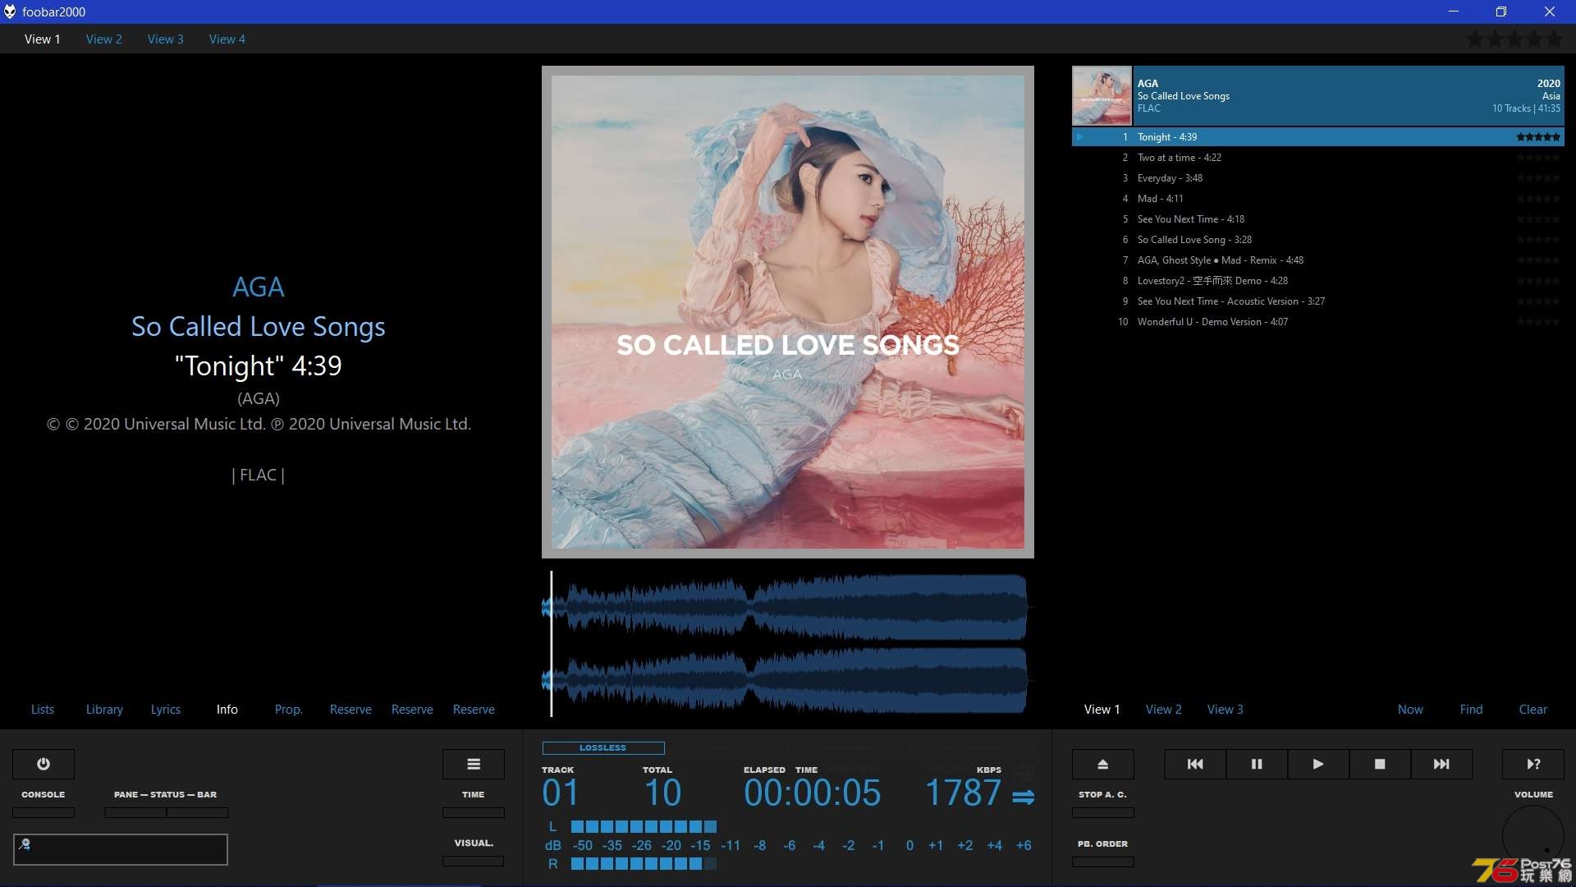Open the Lyrics tab

[166, 710]
